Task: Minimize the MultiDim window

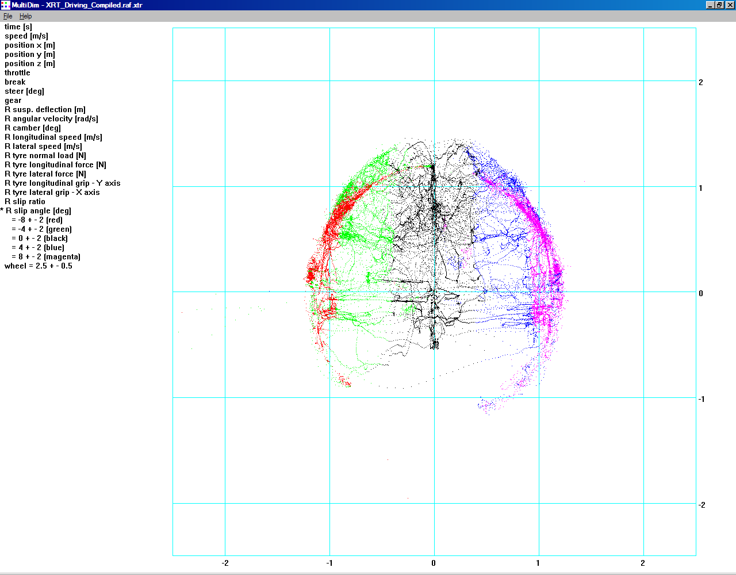Action: [x=710, y=5]
